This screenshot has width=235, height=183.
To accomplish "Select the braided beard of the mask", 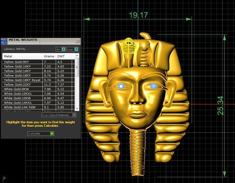I will tap(138, 152).
